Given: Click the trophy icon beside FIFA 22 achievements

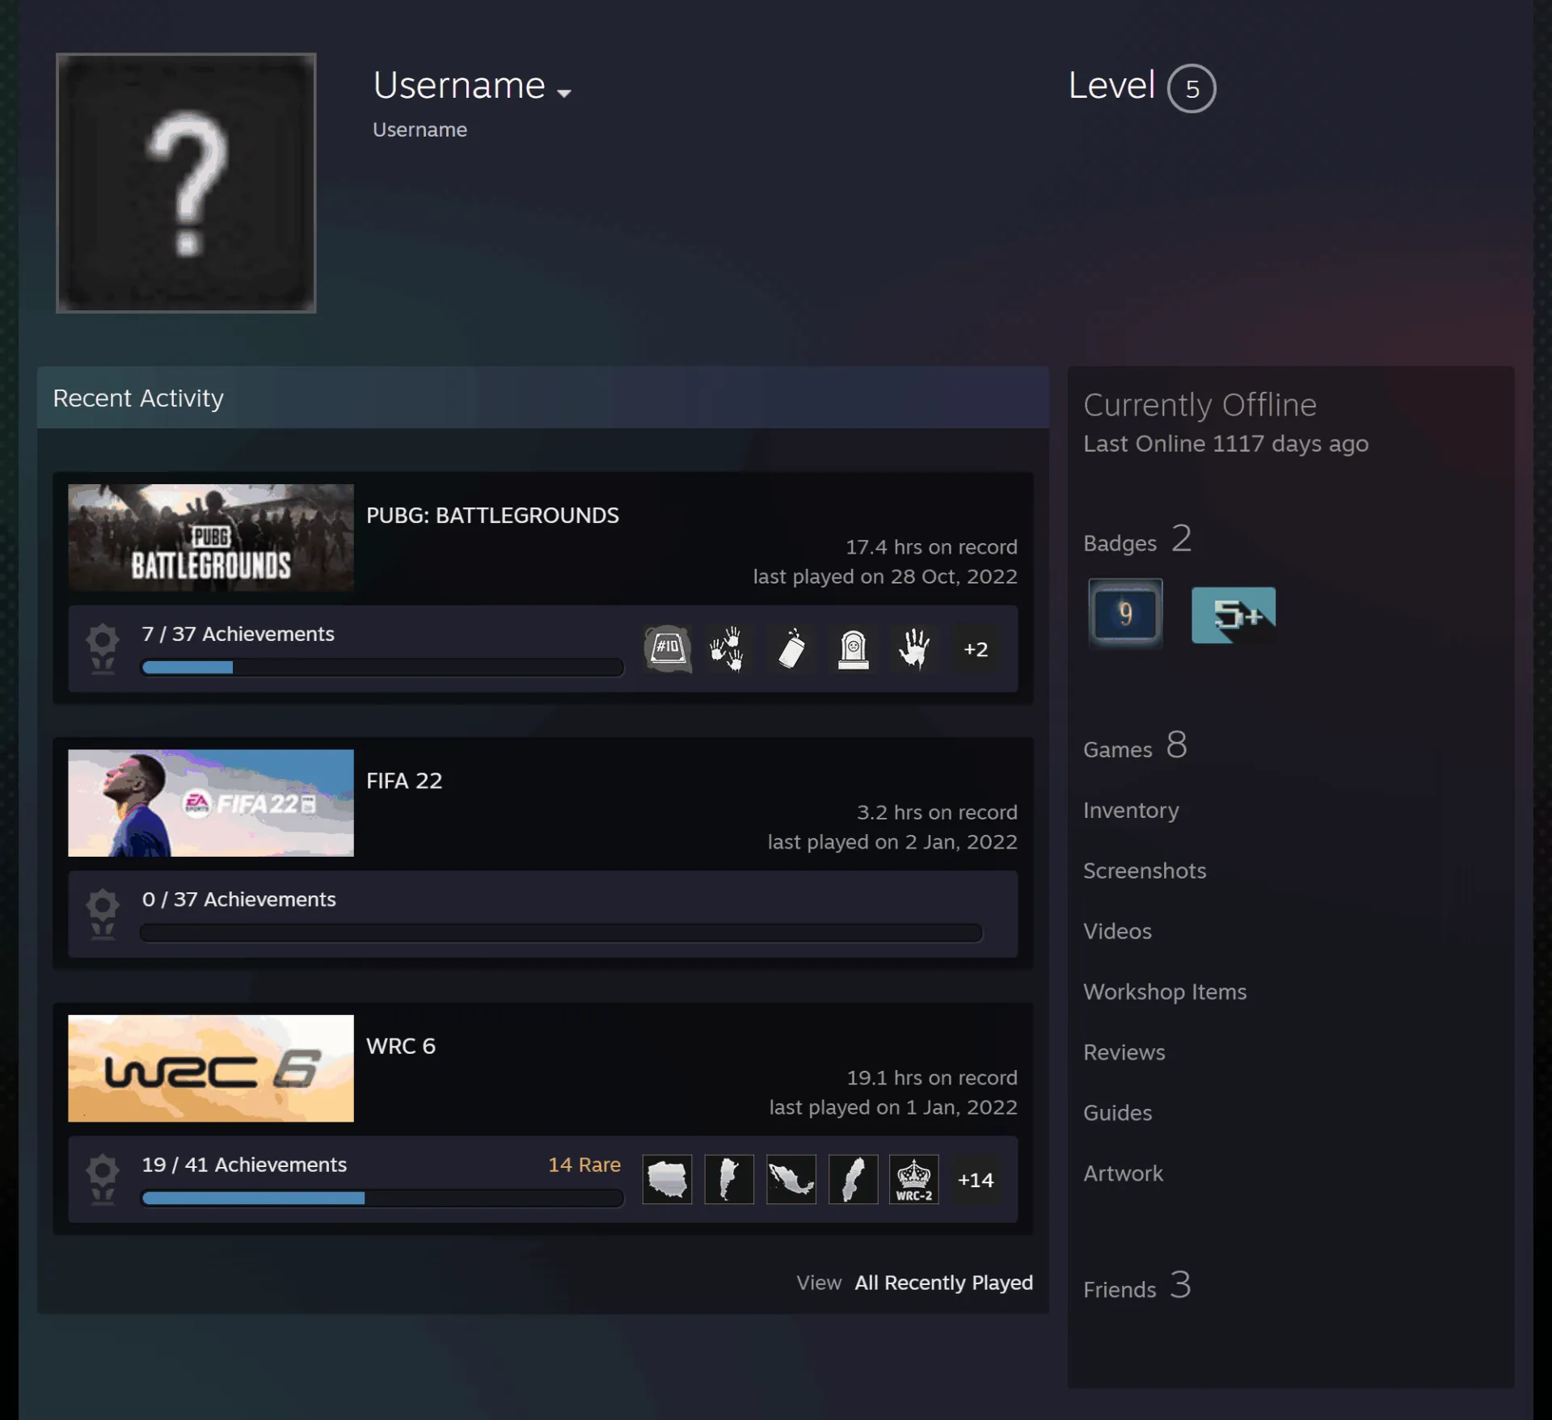Looking at the screenshot, I should 103,914.
